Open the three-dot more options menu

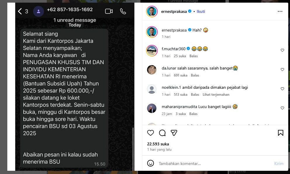tap(280, 11)
